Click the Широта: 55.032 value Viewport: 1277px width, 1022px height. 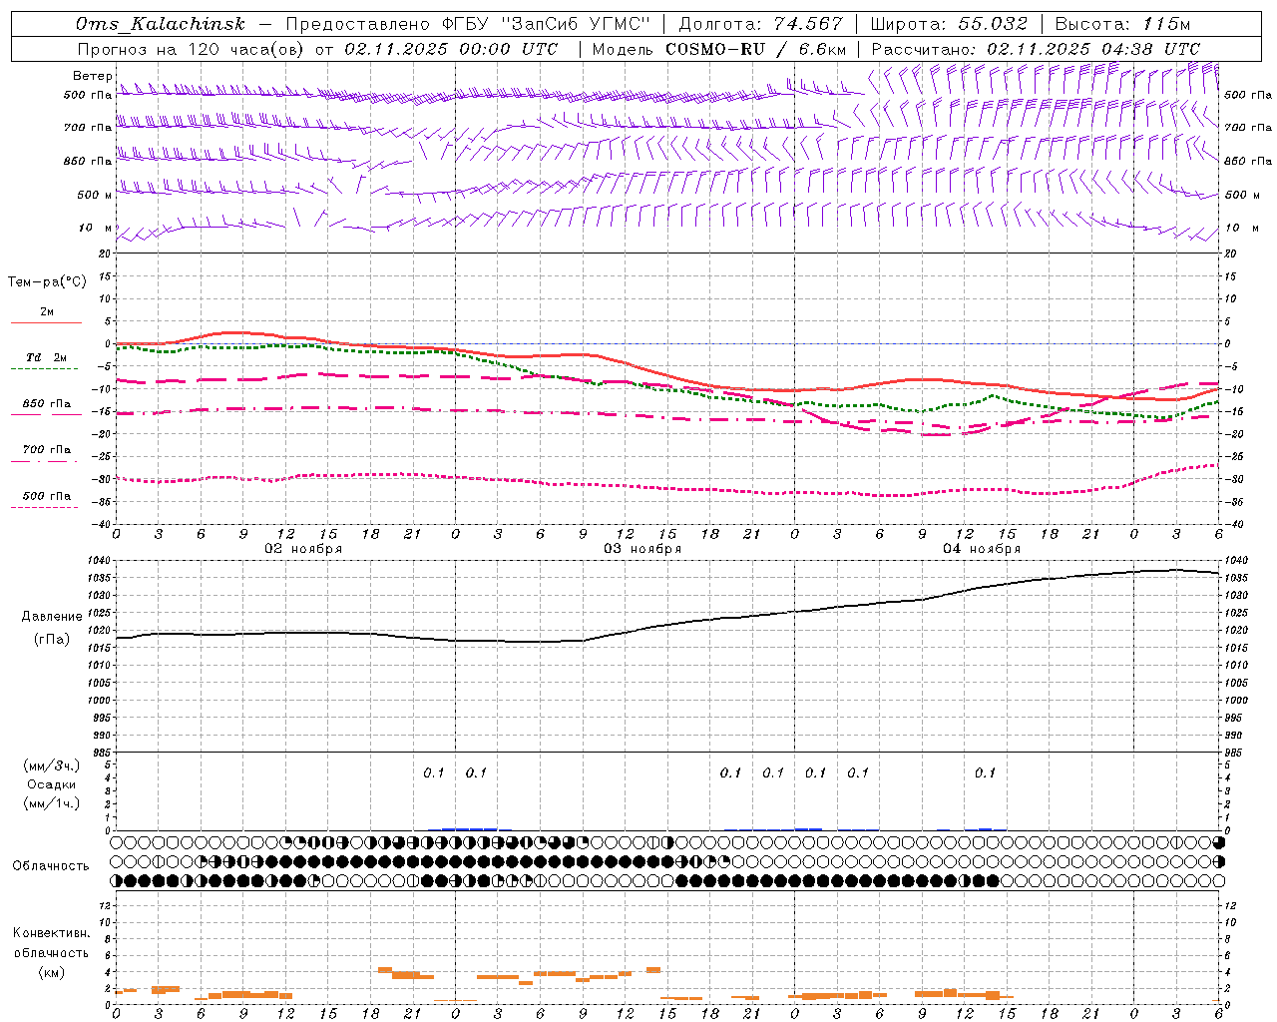(x=949, y=24)
